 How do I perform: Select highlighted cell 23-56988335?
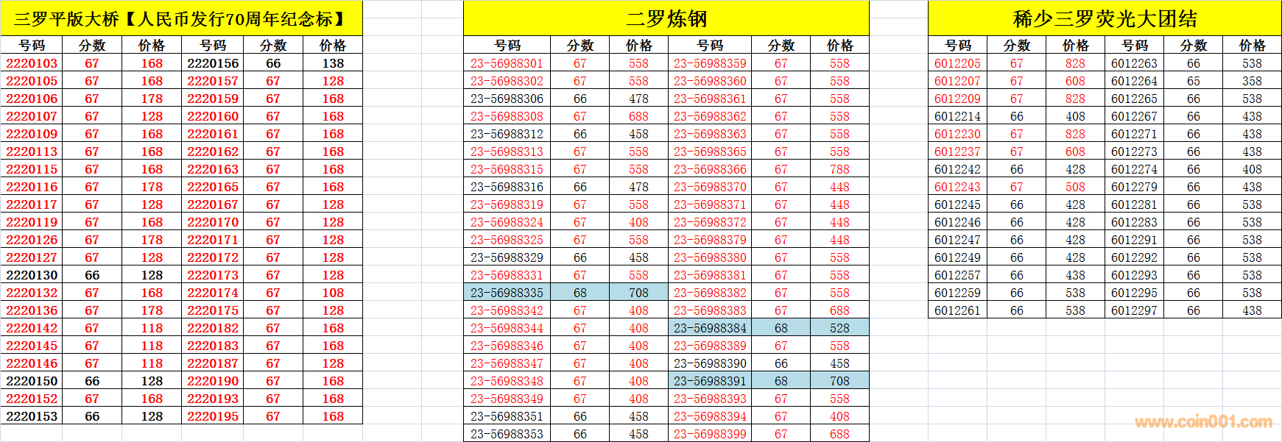coord(507,293)
